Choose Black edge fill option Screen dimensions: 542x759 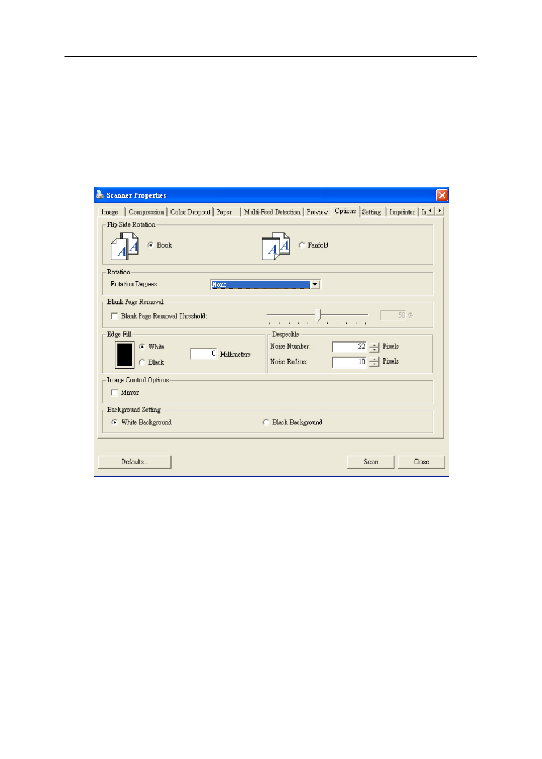pos(142,362)
